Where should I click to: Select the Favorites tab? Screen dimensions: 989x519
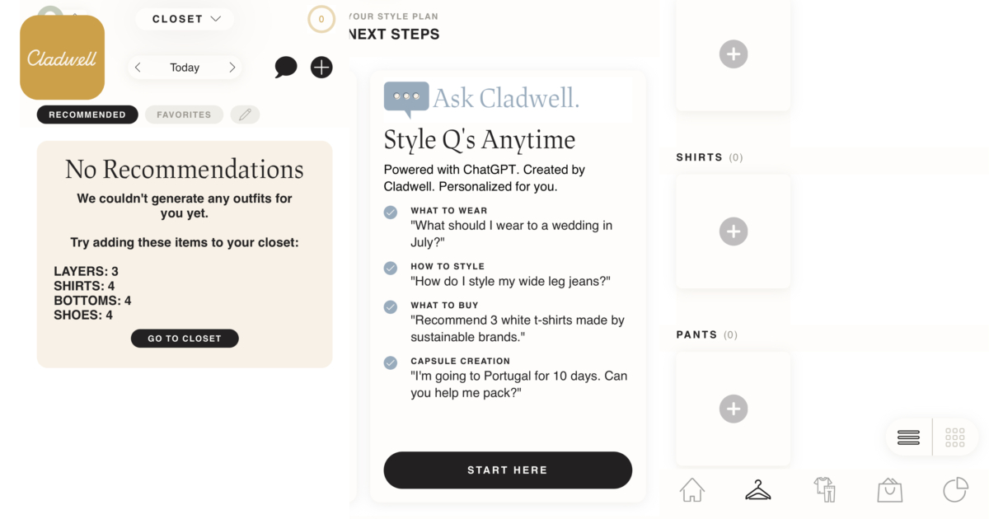tap(184, 115)
